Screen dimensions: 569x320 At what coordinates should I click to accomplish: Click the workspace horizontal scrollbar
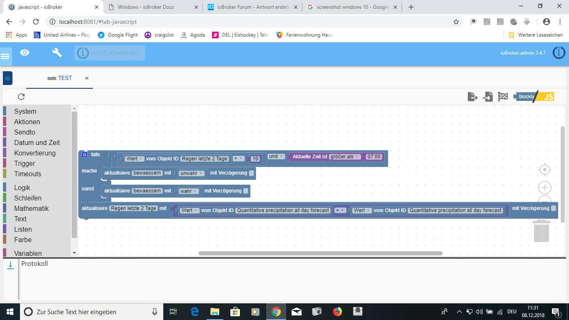(320, 253)
